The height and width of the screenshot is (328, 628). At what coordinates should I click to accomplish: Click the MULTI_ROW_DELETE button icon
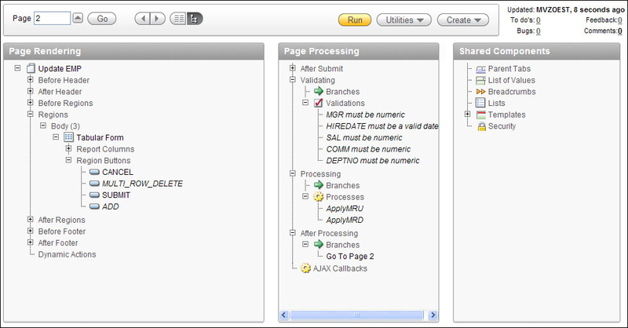94,184
